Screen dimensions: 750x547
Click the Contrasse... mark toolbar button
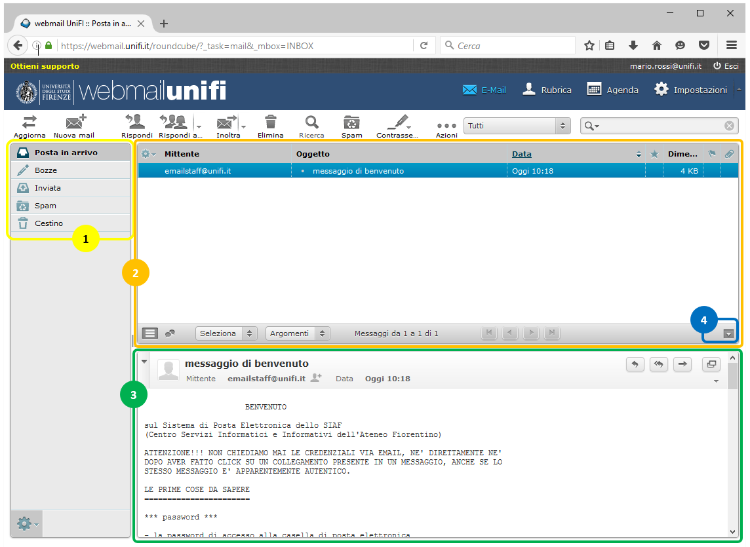point(397,126)
